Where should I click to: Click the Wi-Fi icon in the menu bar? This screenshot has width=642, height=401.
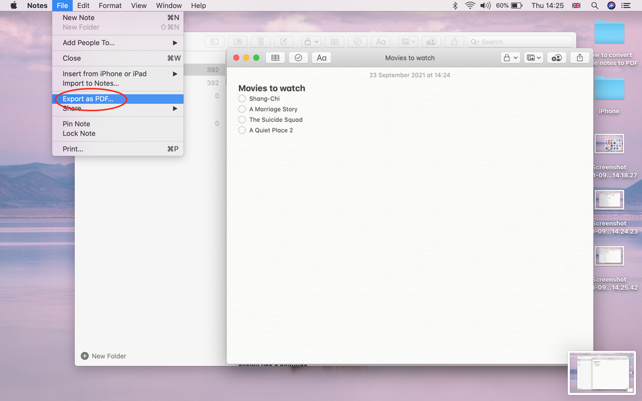point(470,5)
